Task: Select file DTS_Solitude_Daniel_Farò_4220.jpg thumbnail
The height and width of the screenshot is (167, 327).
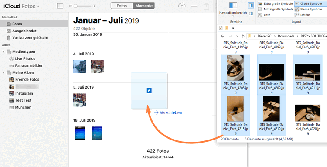Action: (x=307, y=113)
